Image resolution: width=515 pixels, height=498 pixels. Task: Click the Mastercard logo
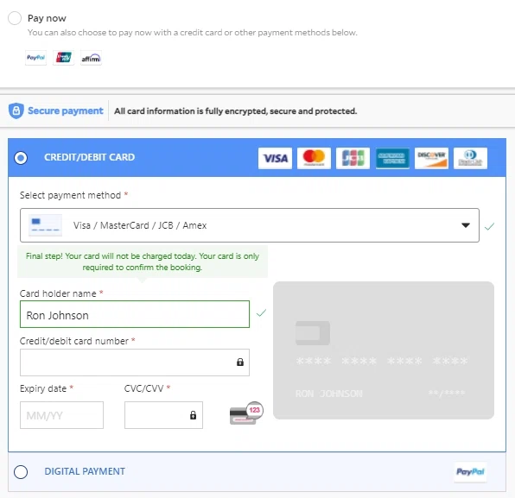tap(314, 158)
